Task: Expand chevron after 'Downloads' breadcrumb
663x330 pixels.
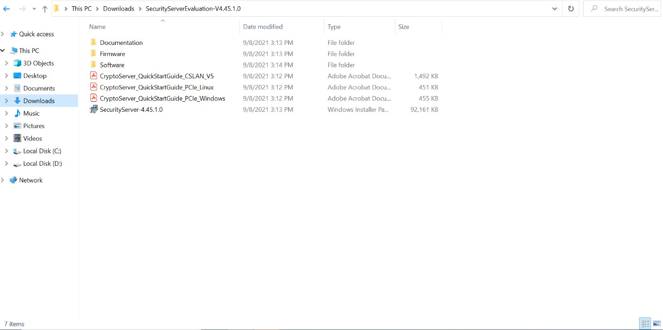Action: click(140, 9)
